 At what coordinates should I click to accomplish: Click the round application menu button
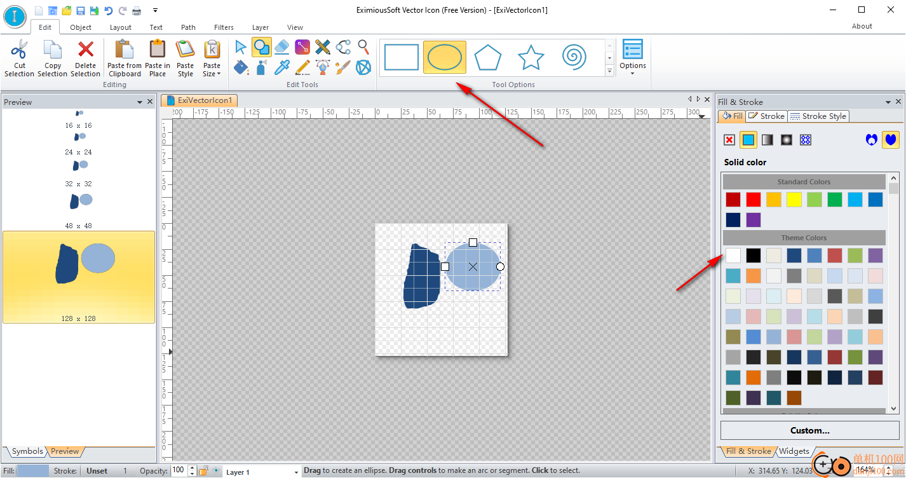15,15
